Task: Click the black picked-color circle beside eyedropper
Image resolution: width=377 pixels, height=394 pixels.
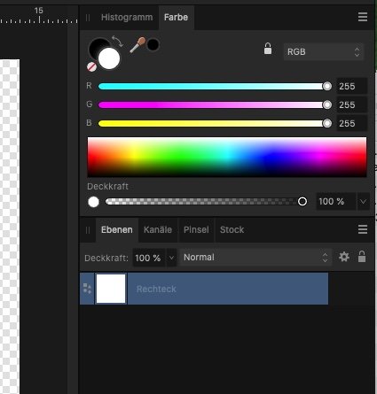Action: 153,45
